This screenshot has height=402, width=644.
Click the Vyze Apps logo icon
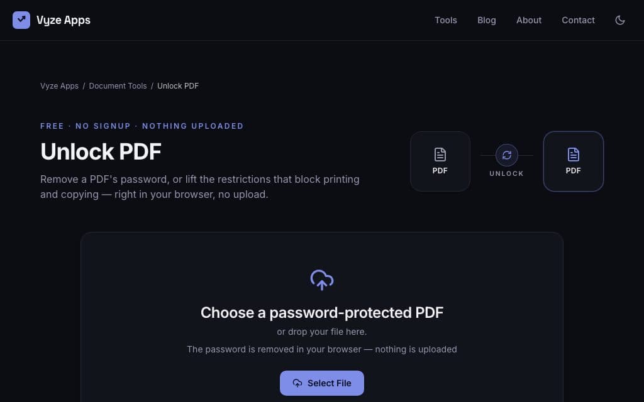pyautogui.click(x=21, y=20)
